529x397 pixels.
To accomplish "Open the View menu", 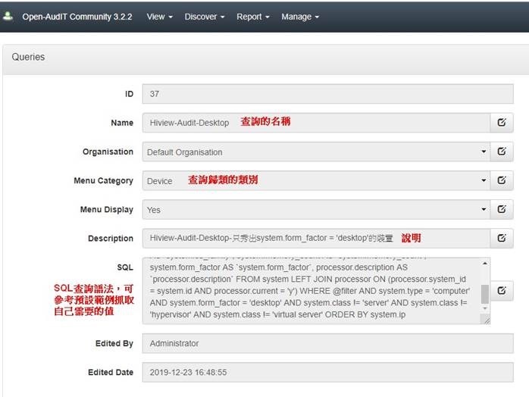I will point(160,17).
